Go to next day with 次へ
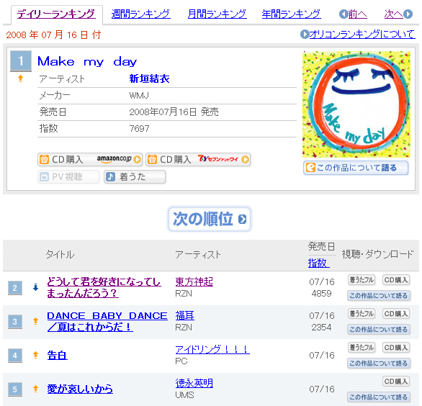Screen dimensions: 422x406 tap(394, 14)
